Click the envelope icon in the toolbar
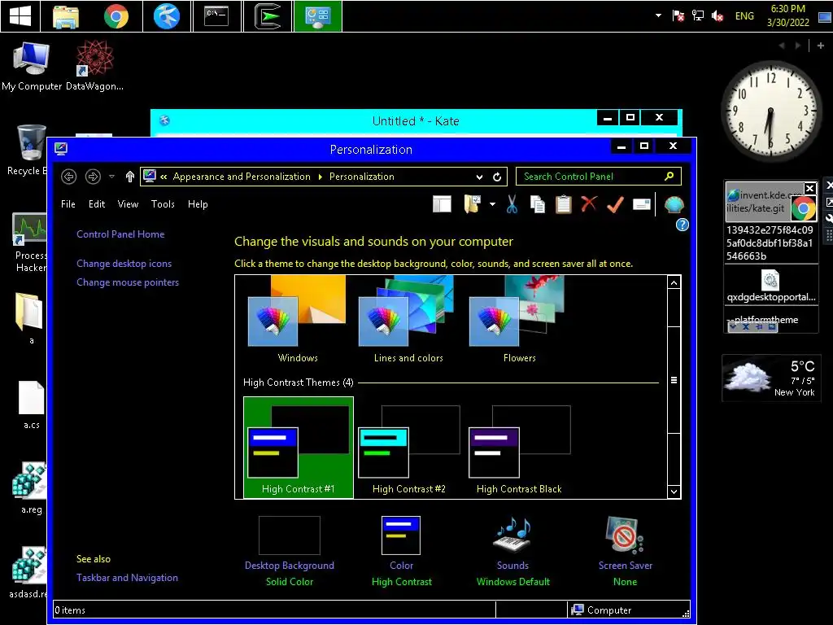833x625 pixels. (642, 204)
